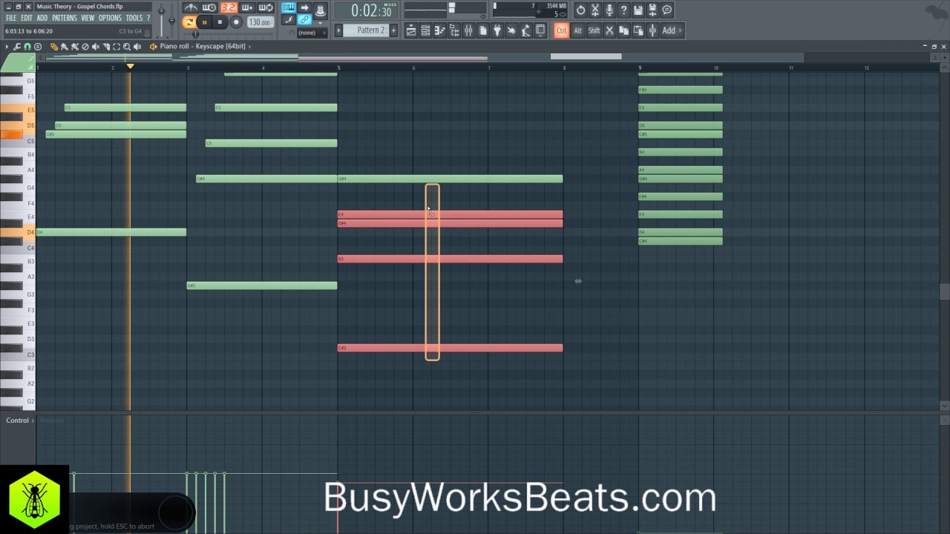This screenshot has width=950, height=534.
Task: Open the playlist view
Action: [410, 30]
